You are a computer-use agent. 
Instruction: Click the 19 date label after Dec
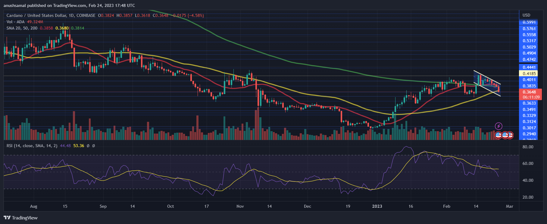click(x=348, y=206)
